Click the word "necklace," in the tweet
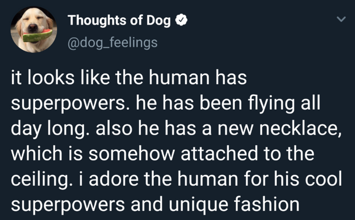 tap(301, 128)
